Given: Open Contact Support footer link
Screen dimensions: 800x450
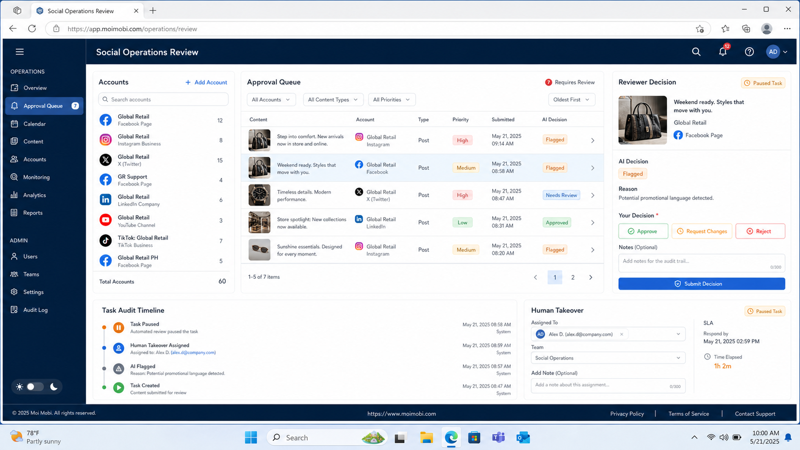Looking at the screenshot, I should tap(755, 414).
